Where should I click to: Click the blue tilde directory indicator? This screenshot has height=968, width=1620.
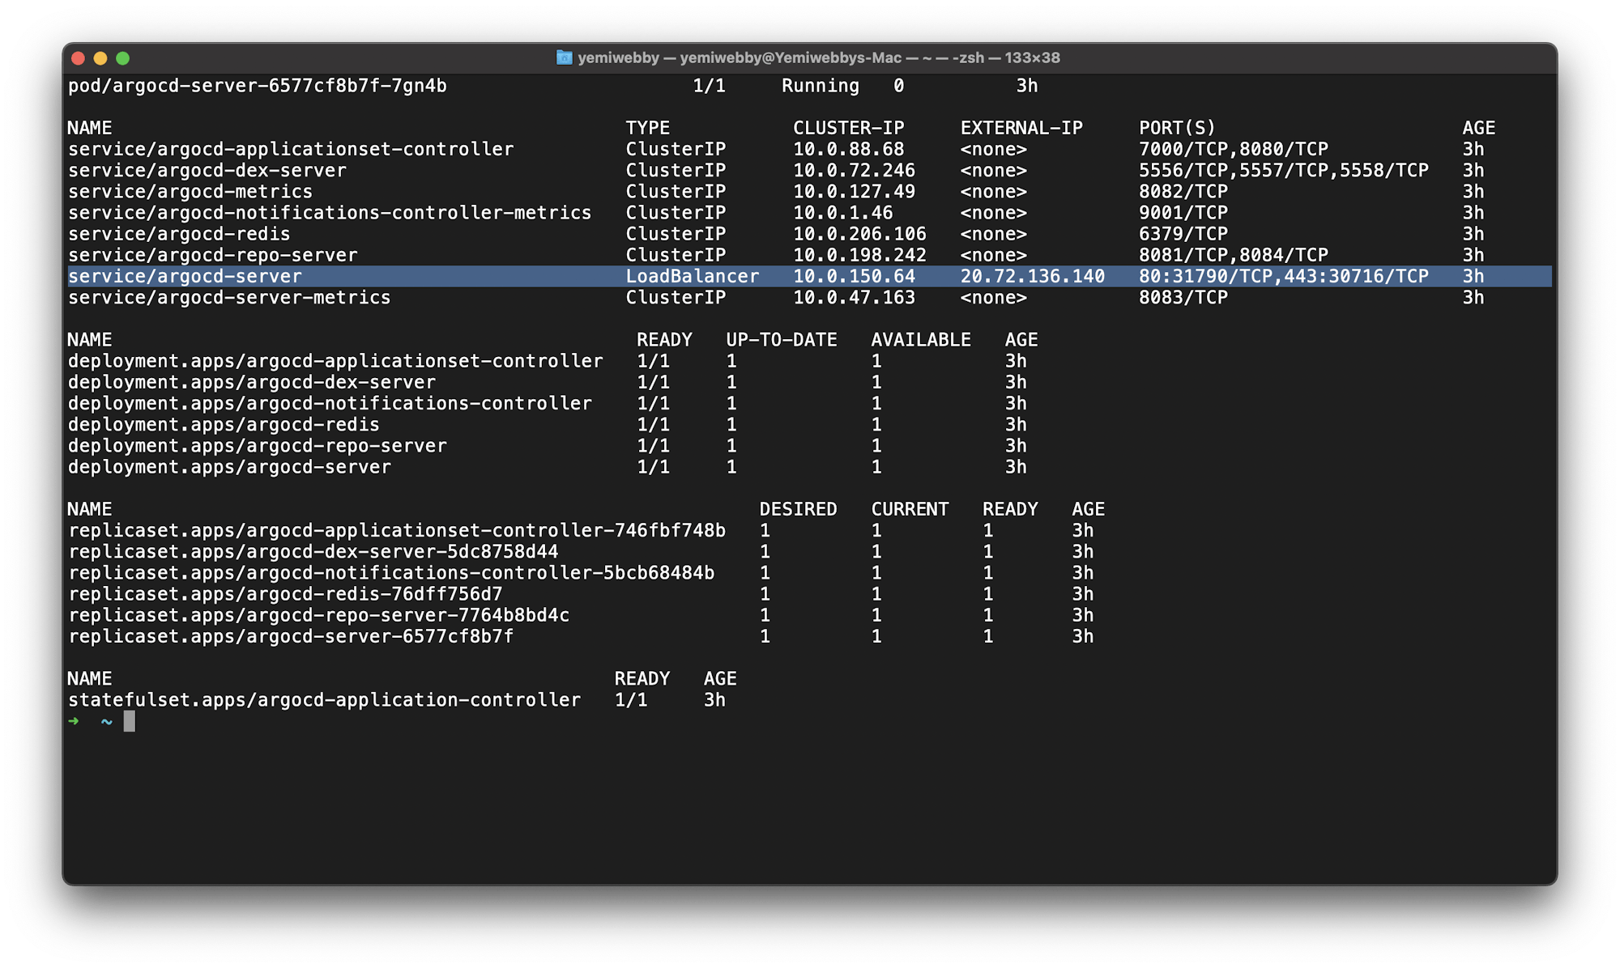coord(106,721)
